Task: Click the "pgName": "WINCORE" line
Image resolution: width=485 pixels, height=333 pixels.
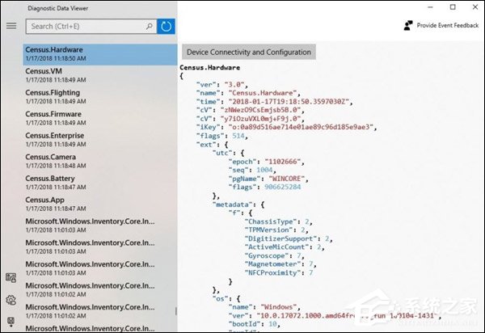Action: click(x=268, y=179)
